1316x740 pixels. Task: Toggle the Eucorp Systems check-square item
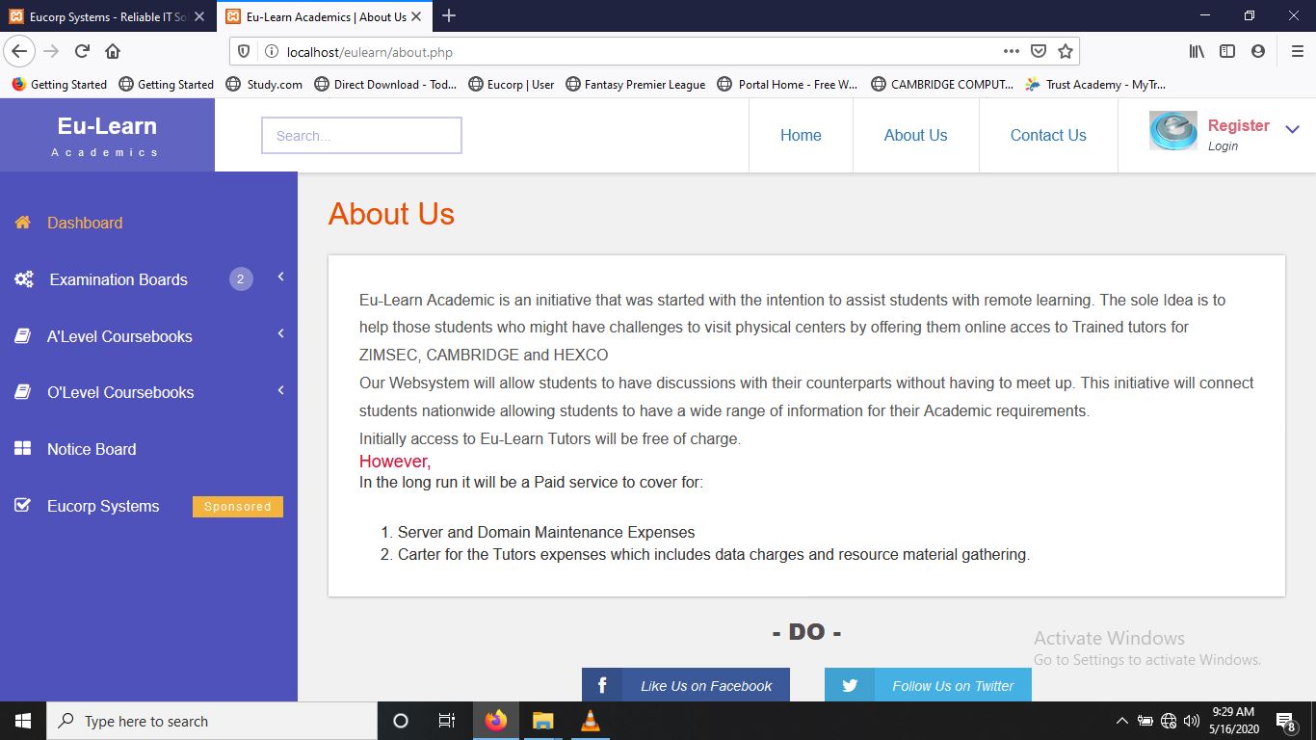click(22, 506)
